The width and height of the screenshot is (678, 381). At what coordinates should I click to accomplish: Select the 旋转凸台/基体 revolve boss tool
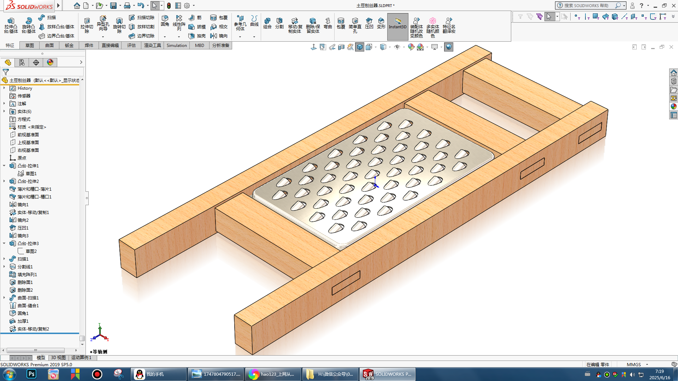pos(28,25)
